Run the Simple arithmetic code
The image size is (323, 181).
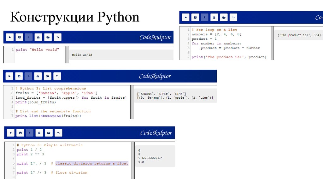(x=10, y=133)
